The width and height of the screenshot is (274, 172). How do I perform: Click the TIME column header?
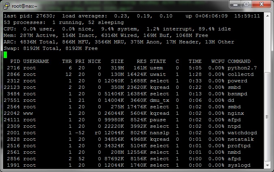[195, 61]
